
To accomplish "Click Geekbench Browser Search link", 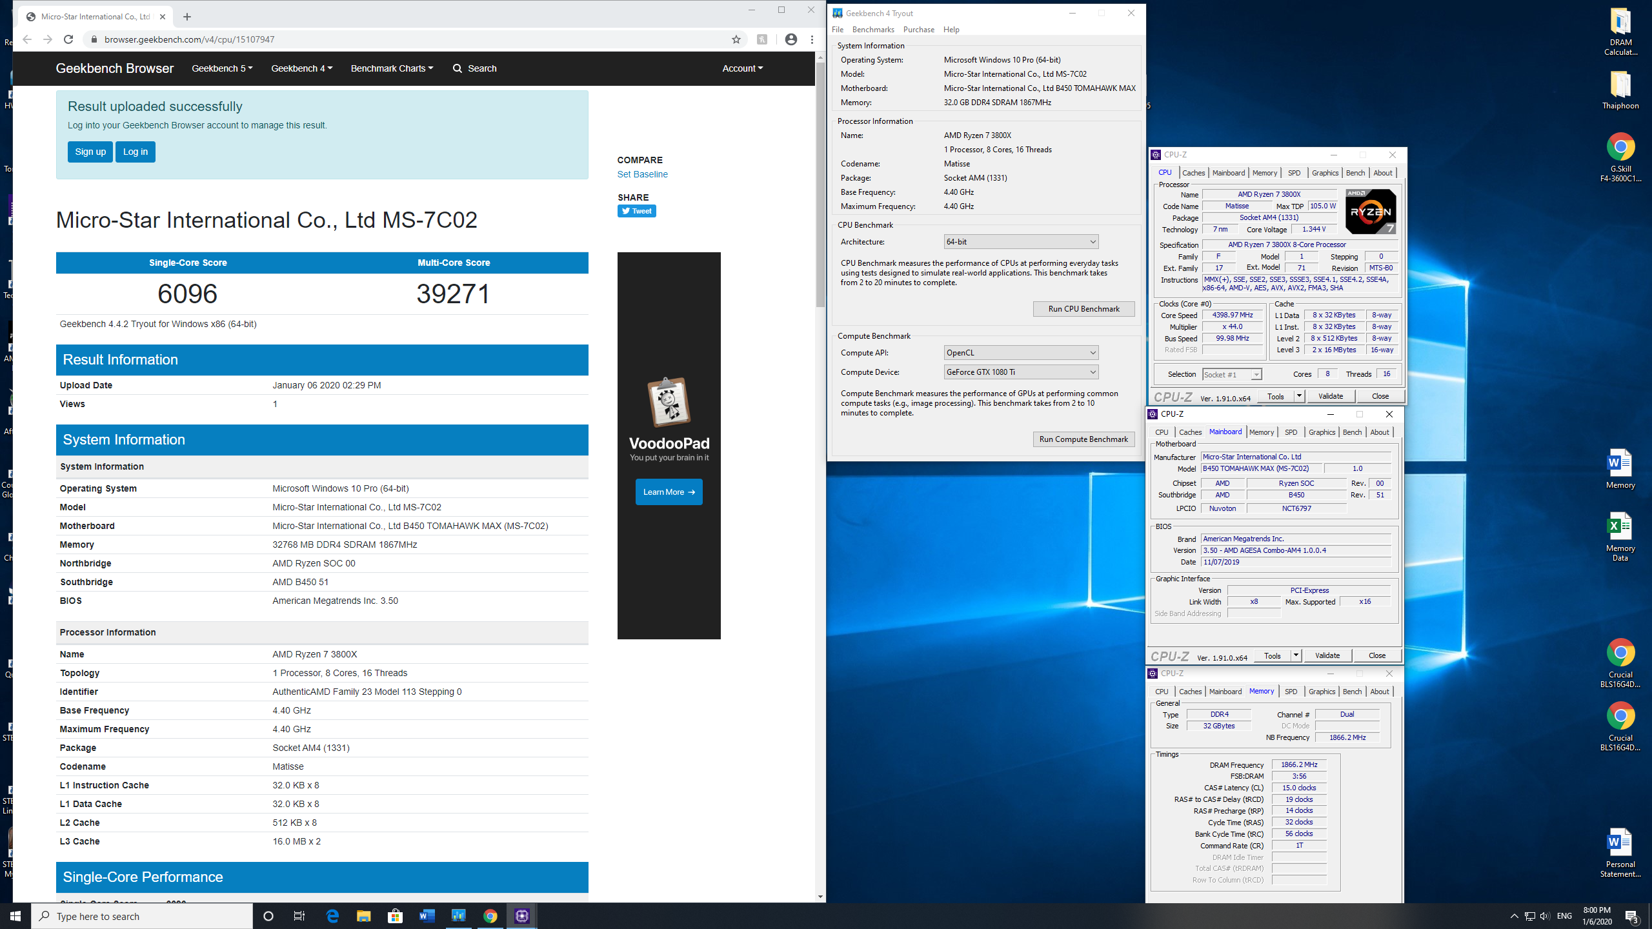I will (x=475, y=68).
